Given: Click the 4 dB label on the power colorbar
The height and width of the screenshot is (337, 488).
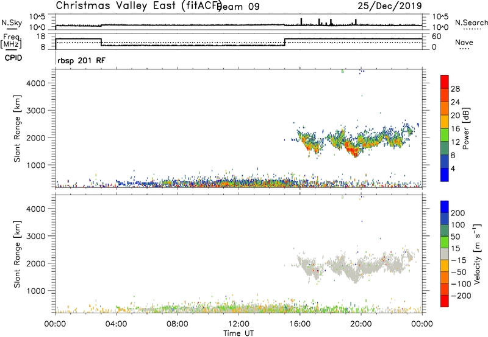Looking at the screenshot, I should 453,169.
